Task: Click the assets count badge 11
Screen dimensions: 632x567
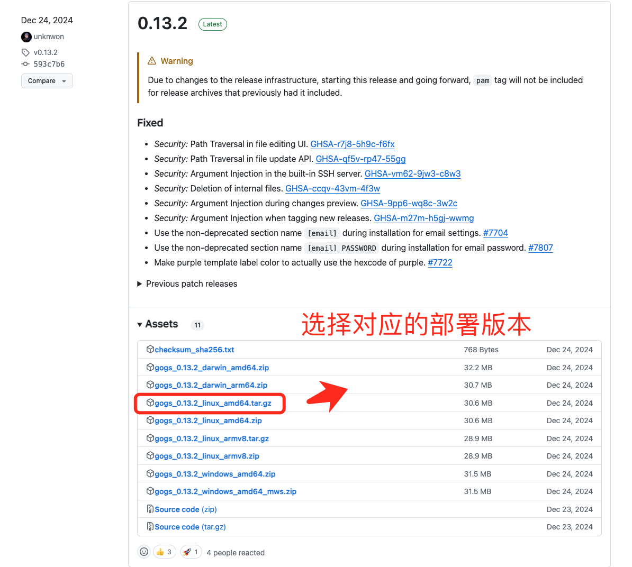Action: click(x=197, y=325)
